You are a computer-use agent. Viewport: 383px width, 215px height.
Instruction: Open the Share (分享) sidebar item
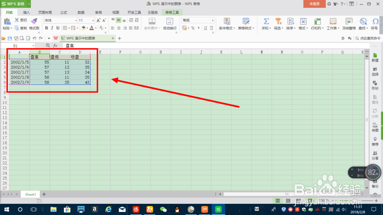(x=375, y=155)
